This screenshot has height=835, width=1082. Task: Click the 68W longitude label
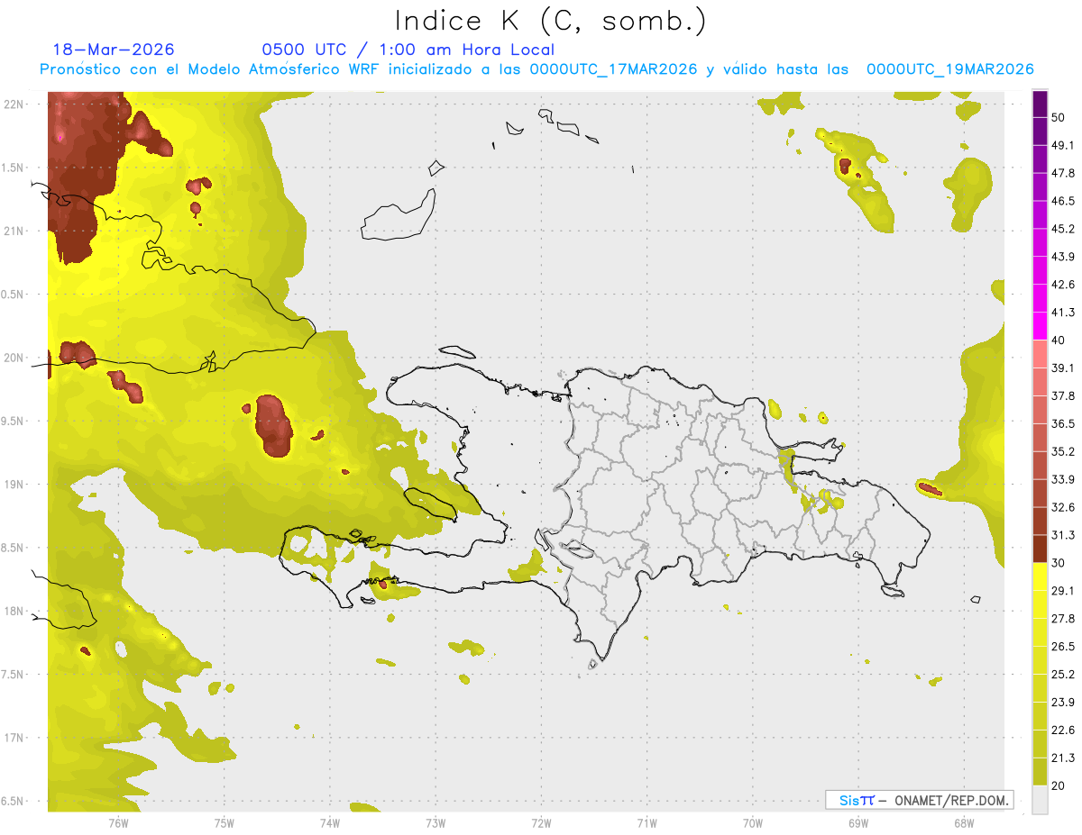[963, 822]
